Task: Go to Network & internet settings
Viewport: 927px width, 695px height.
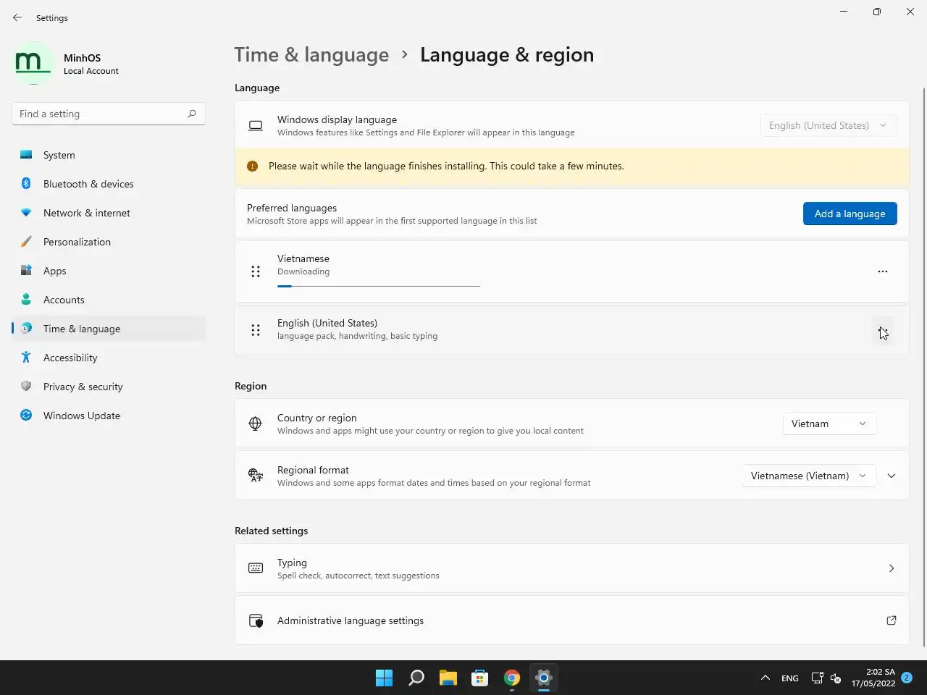Action: 109,213
